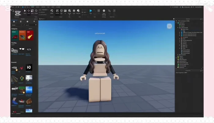This screenshot has height=123, width=214.
Task: Expand the Left Arm node
Action: pos(180,42)
